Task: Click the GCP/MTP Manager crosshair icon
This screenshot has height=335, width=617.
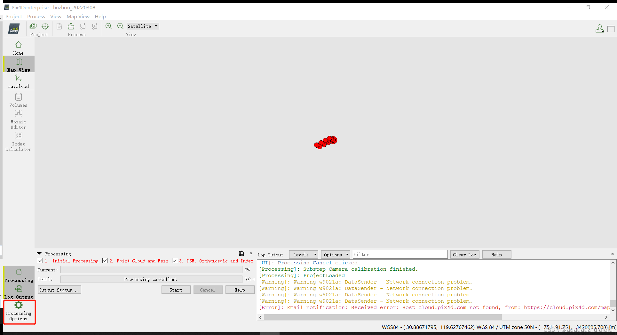Action: coord(45,26)
